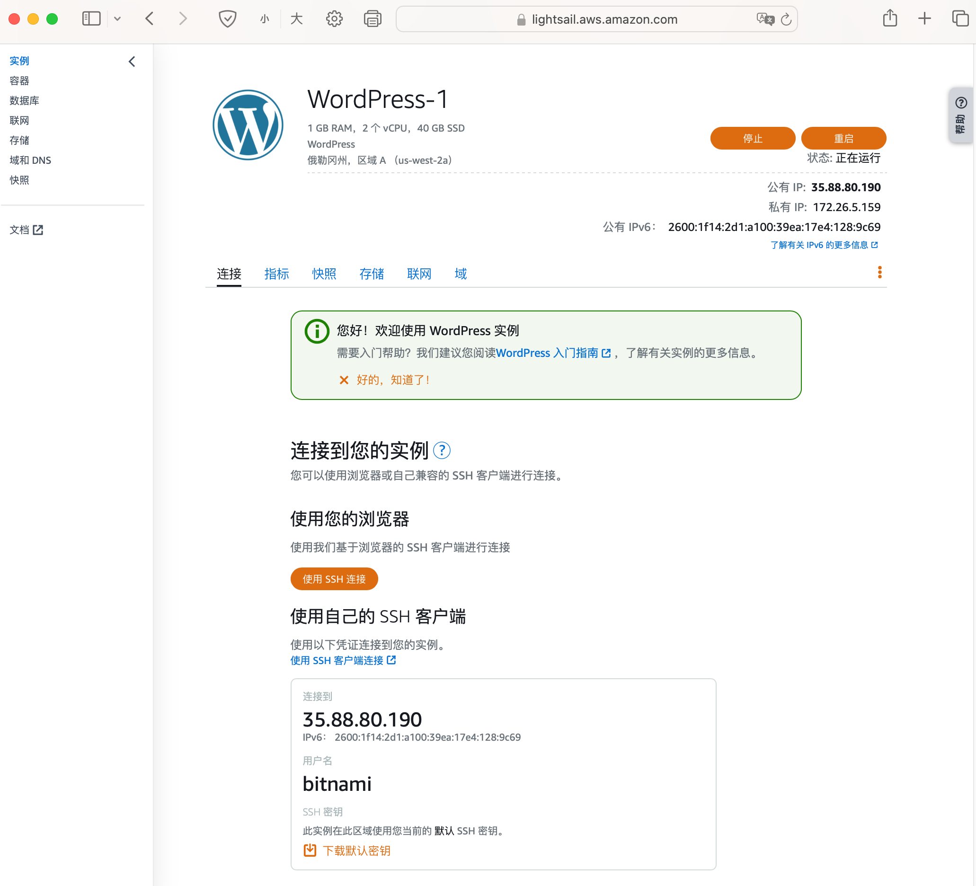The image size is (976, 886).
Task: Click the printer icon in the toolbar
Action: click(x=373, y=19)
